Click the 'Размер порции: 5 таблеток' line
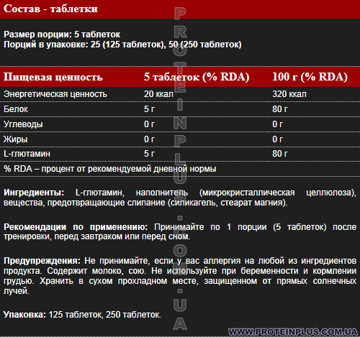The image size is (360, 337). coord(62,34)
